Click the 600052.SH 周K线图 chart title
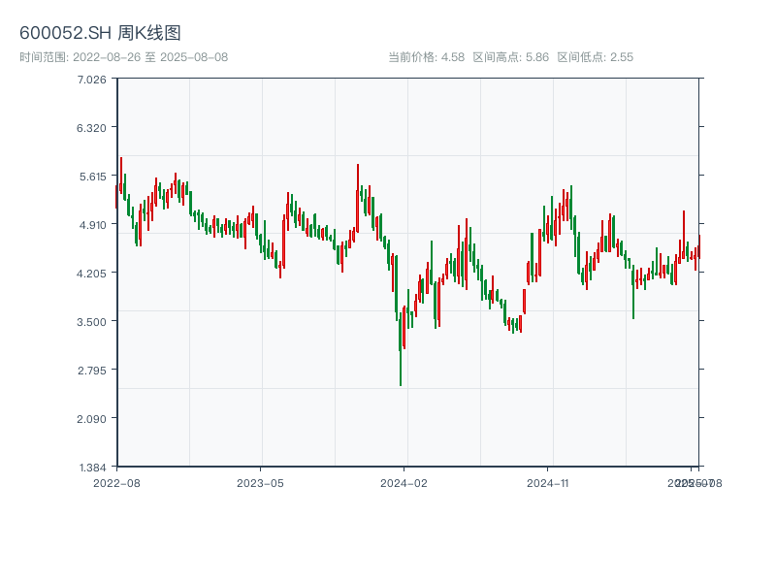Image resolution: width=776 pixels, height=582 pixels. point(100,34)
